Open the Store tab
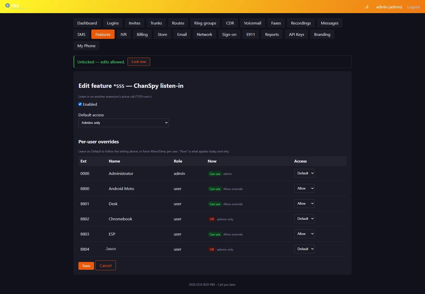Image resolution: width=425 pixels, height=294 pixels. [x=162, y=34]
